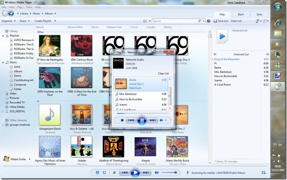The image size is (287, 180).
Task: Click the Save List disk icon
Action: [x=214, y=21]
